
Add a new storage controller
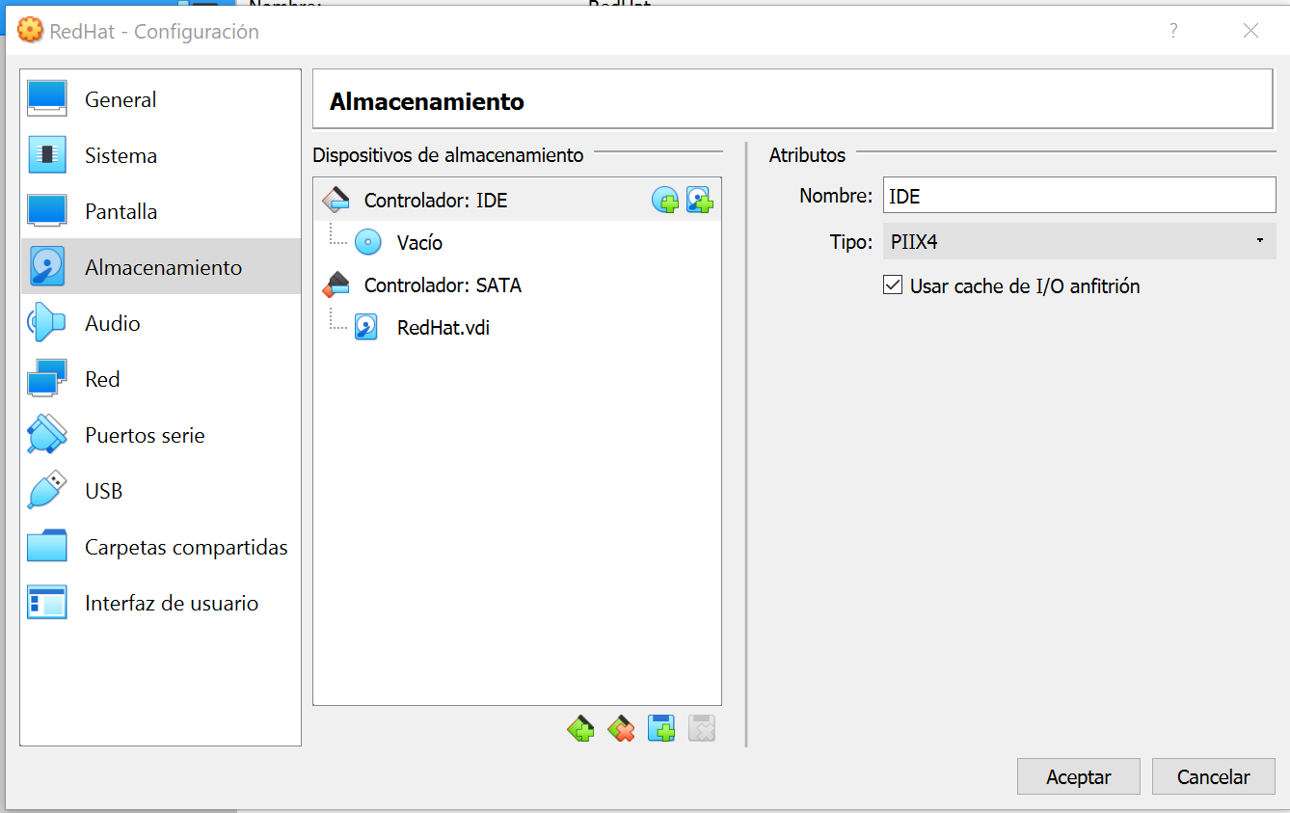580,729
